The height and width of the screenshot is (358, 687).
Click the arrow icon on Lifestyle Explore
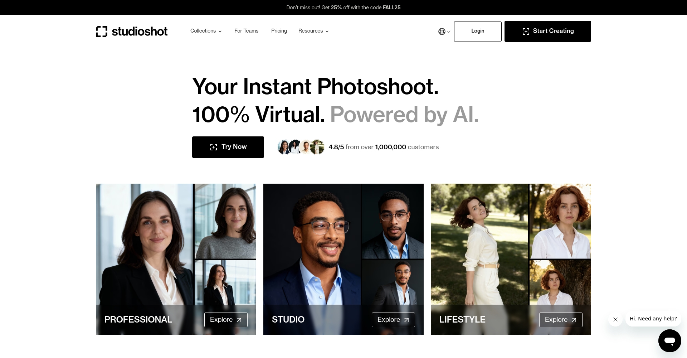coord(574,320)
